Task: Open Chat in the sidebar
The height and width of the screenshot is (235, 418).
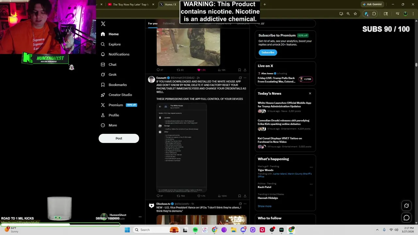Action: [x=109, y=64]
